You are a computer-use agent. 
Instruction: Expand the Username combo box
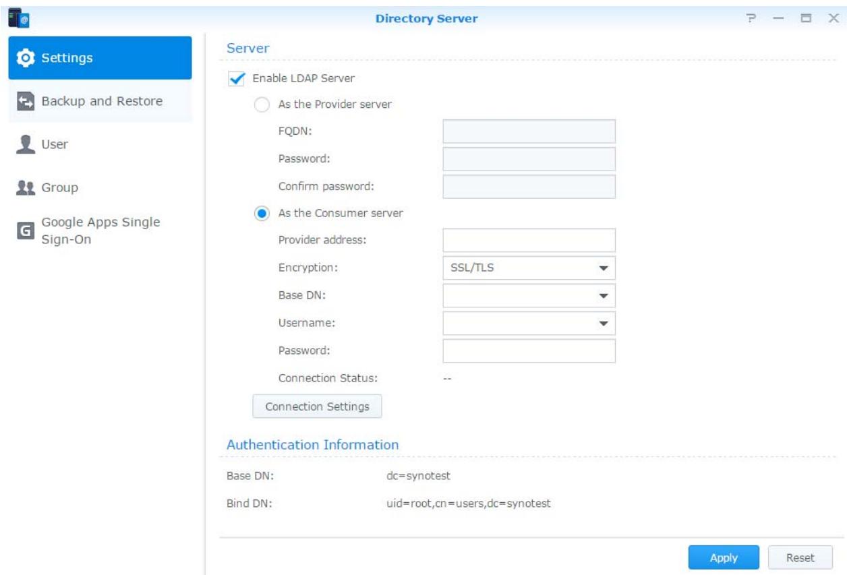click(529, 323)
